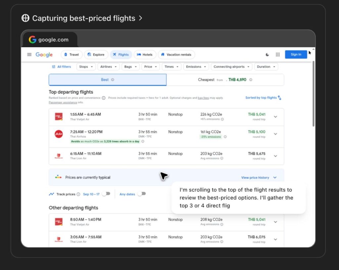Viewport: 339px width, 270px height.
Task: Click the AirAsia logo for 7:25 AM flight
Action: (59, 134)
